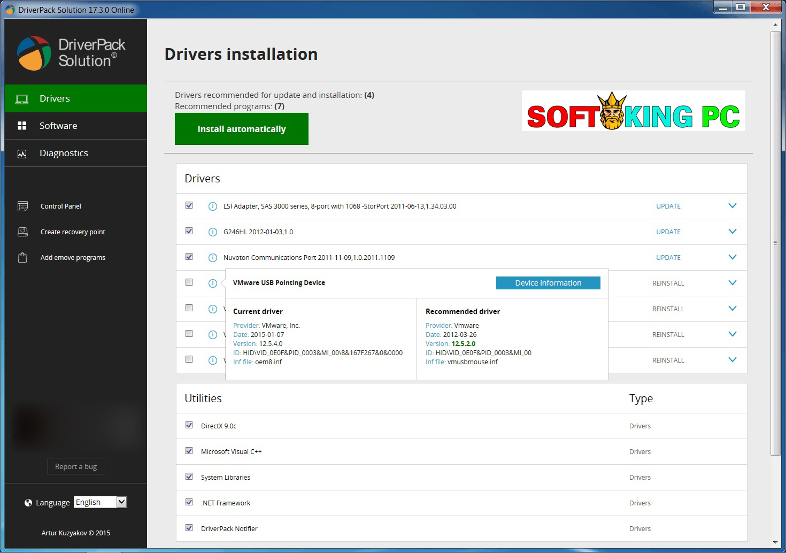The width and height of the screenshot is (786, 553).
Task: Click the scrollbar up arrow
Action: (775, 25)
